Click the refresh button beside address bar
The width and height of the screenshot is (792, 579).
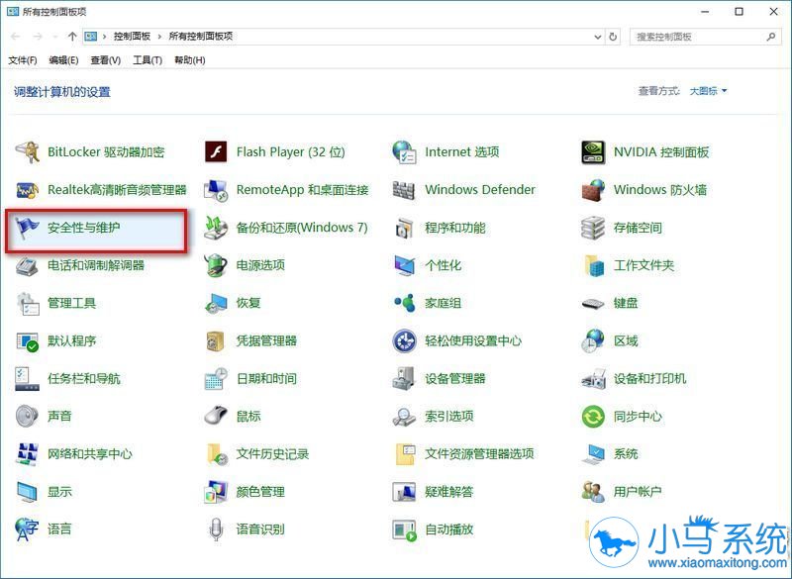coord(613,37)
